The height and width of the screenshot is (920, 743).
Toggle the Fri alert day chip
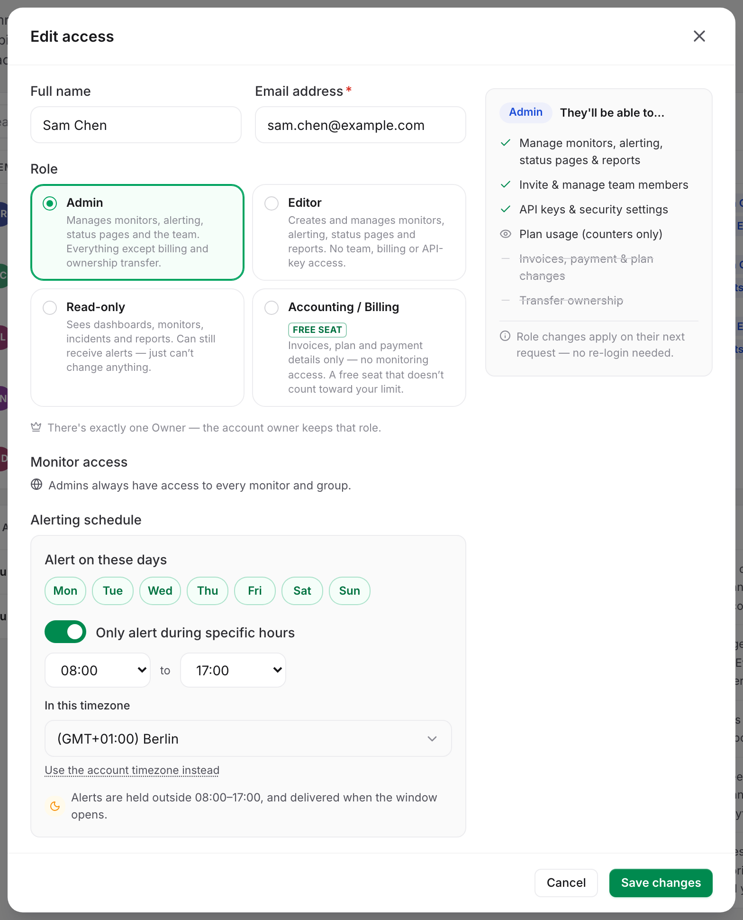pyautogui.click(x=255, y=591)
